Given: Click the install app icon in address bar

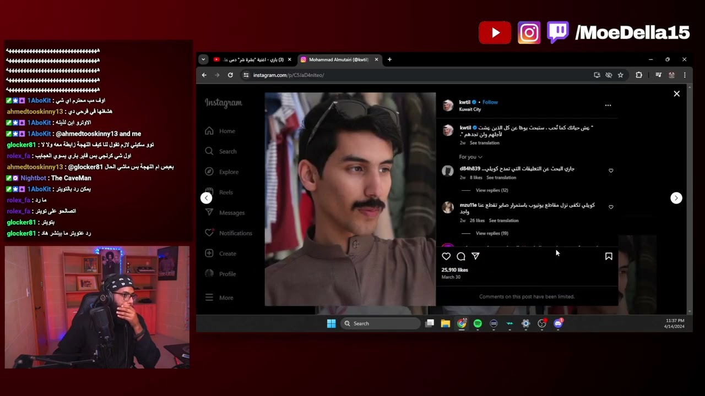Looking at the screenshot, I should (x=597, y=75).
